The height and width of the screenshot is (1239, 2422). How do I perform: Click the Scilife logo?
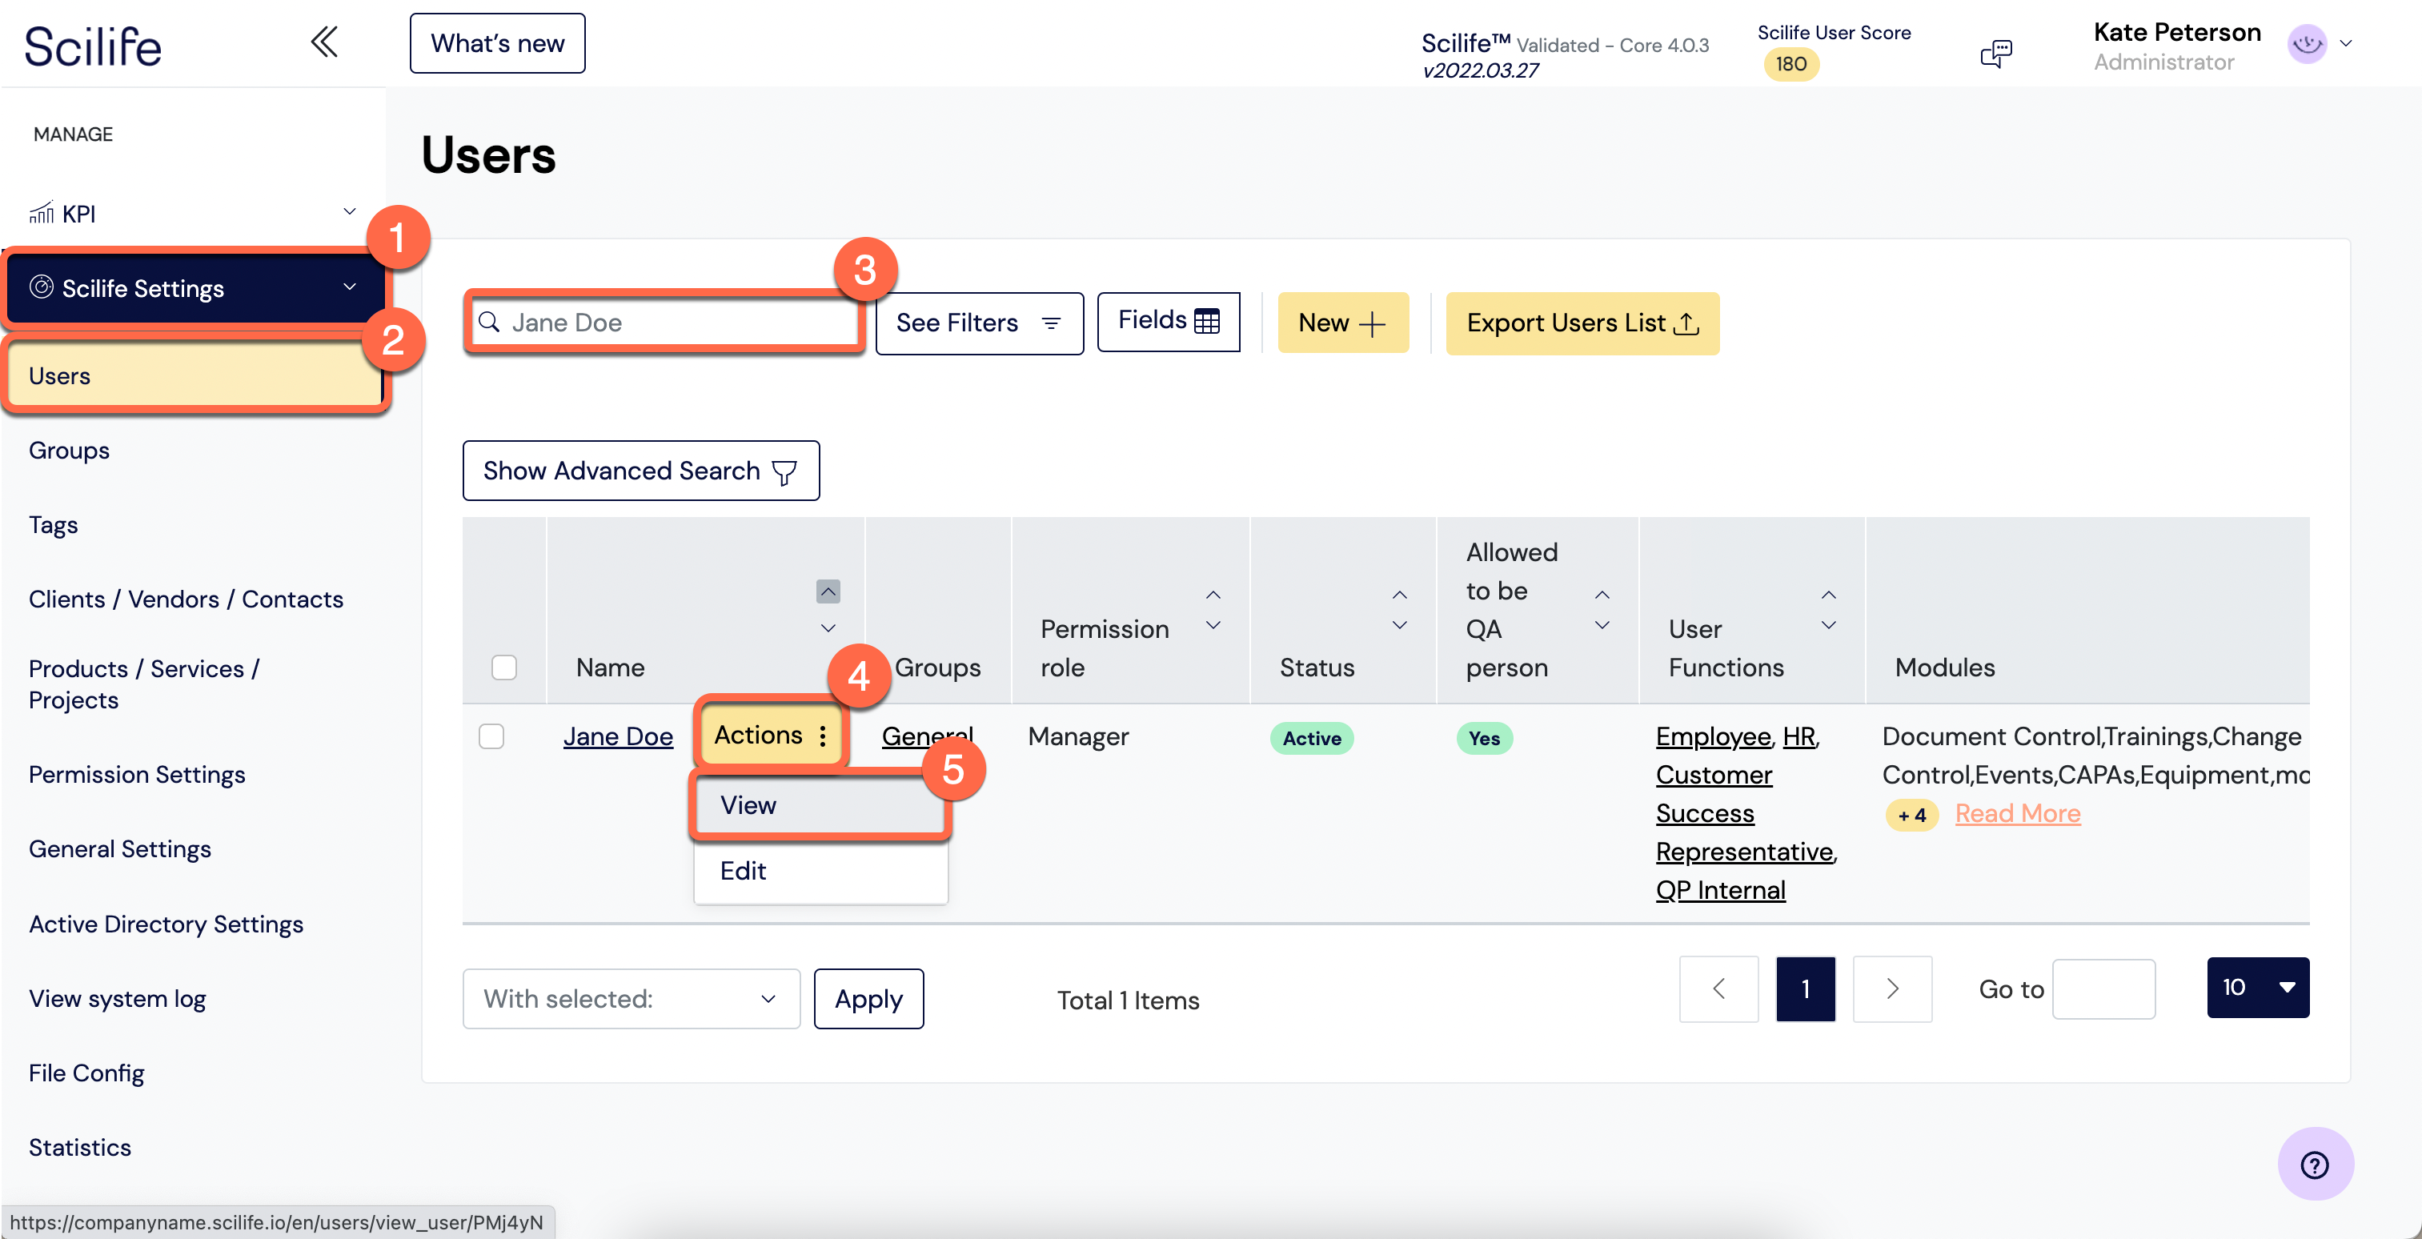pos(93,45)
